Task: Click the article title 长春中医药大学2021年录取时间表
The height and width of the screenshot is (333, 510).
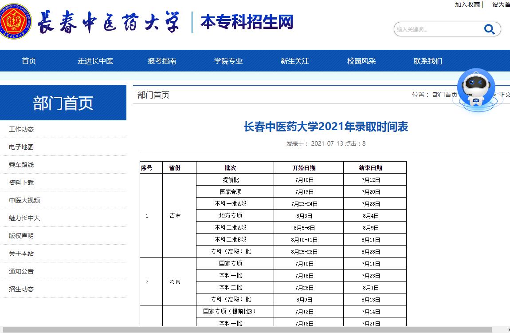Action: point(326,127)
